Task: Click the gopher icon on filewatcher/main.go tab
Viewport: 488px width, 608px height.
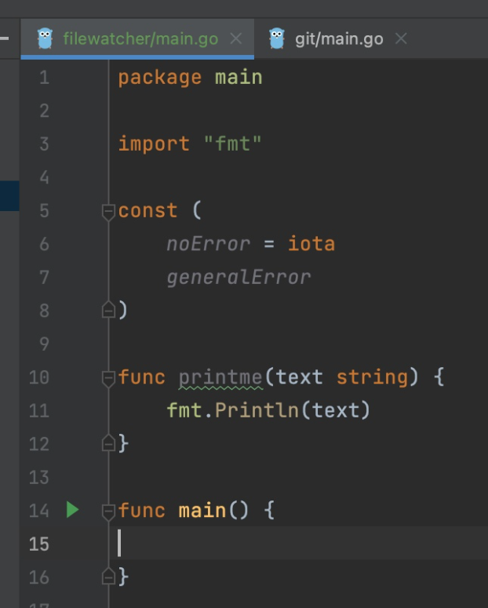Action: coord(45,38)
